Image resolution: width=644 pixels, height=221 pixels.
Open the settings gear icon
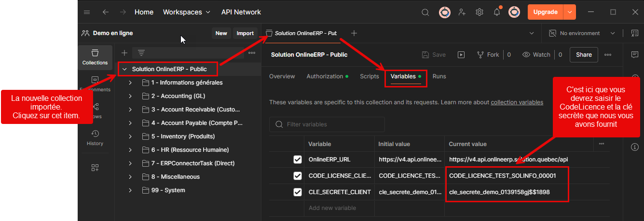pos(480,12)
